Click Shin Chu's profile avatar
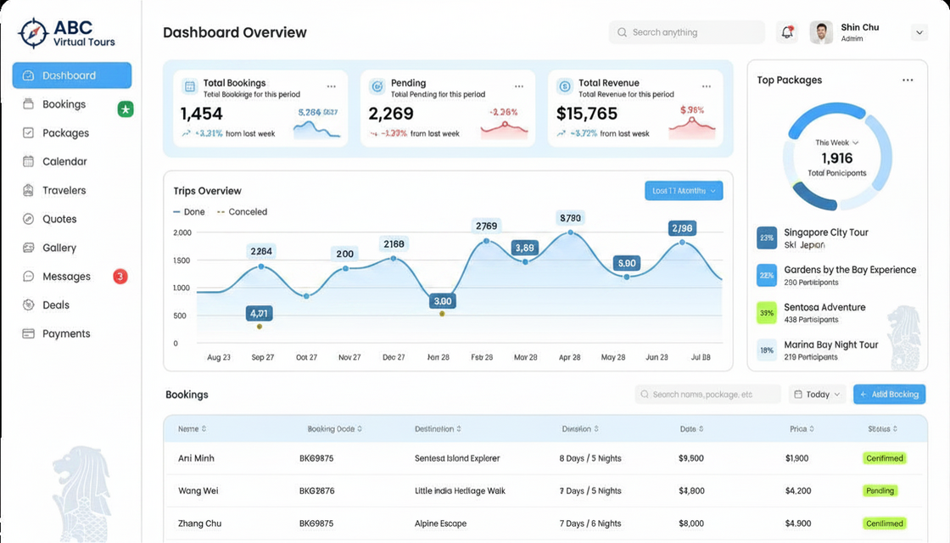Screen dimensions: 950x543 pos(821,32)
